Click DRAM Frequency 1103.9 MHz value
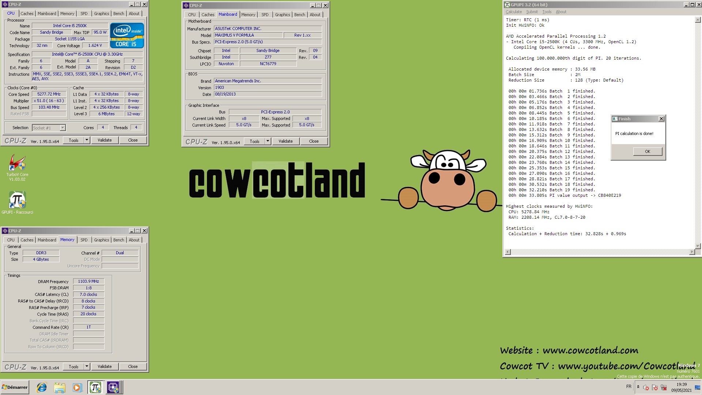The image size is (702, 395). (x=88, y=281)
